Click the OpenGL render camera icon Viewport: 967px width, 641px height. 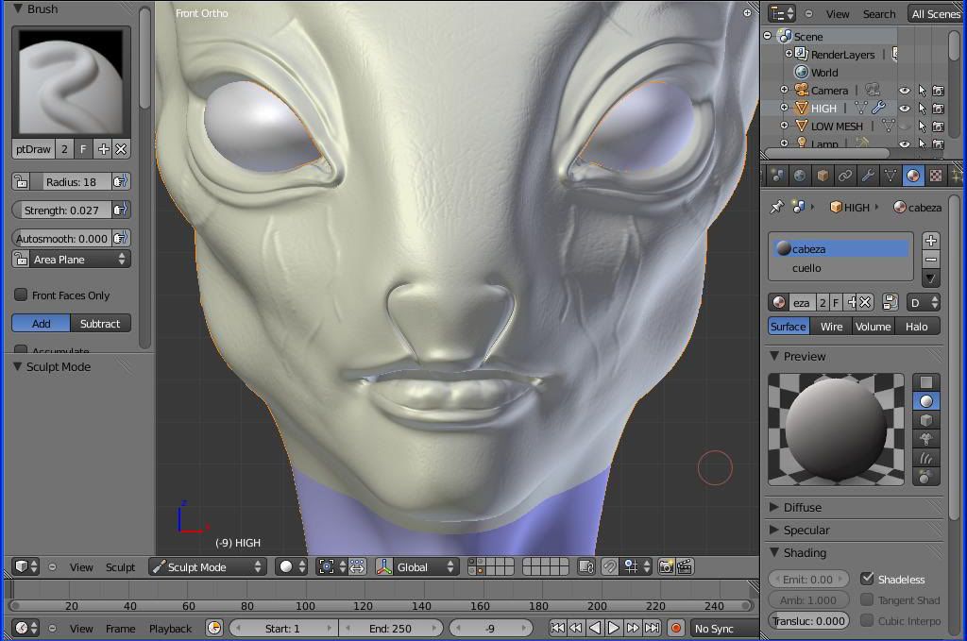[x=667, y=566]
